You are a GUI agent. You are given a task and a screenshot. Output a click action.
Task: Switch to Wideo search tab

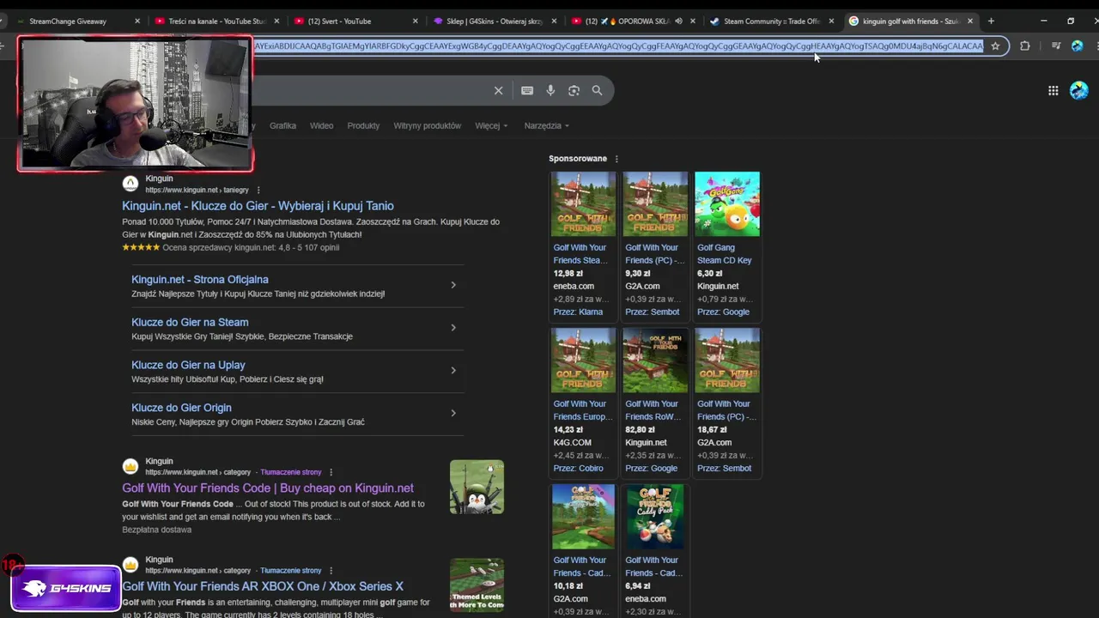[321, 125]
